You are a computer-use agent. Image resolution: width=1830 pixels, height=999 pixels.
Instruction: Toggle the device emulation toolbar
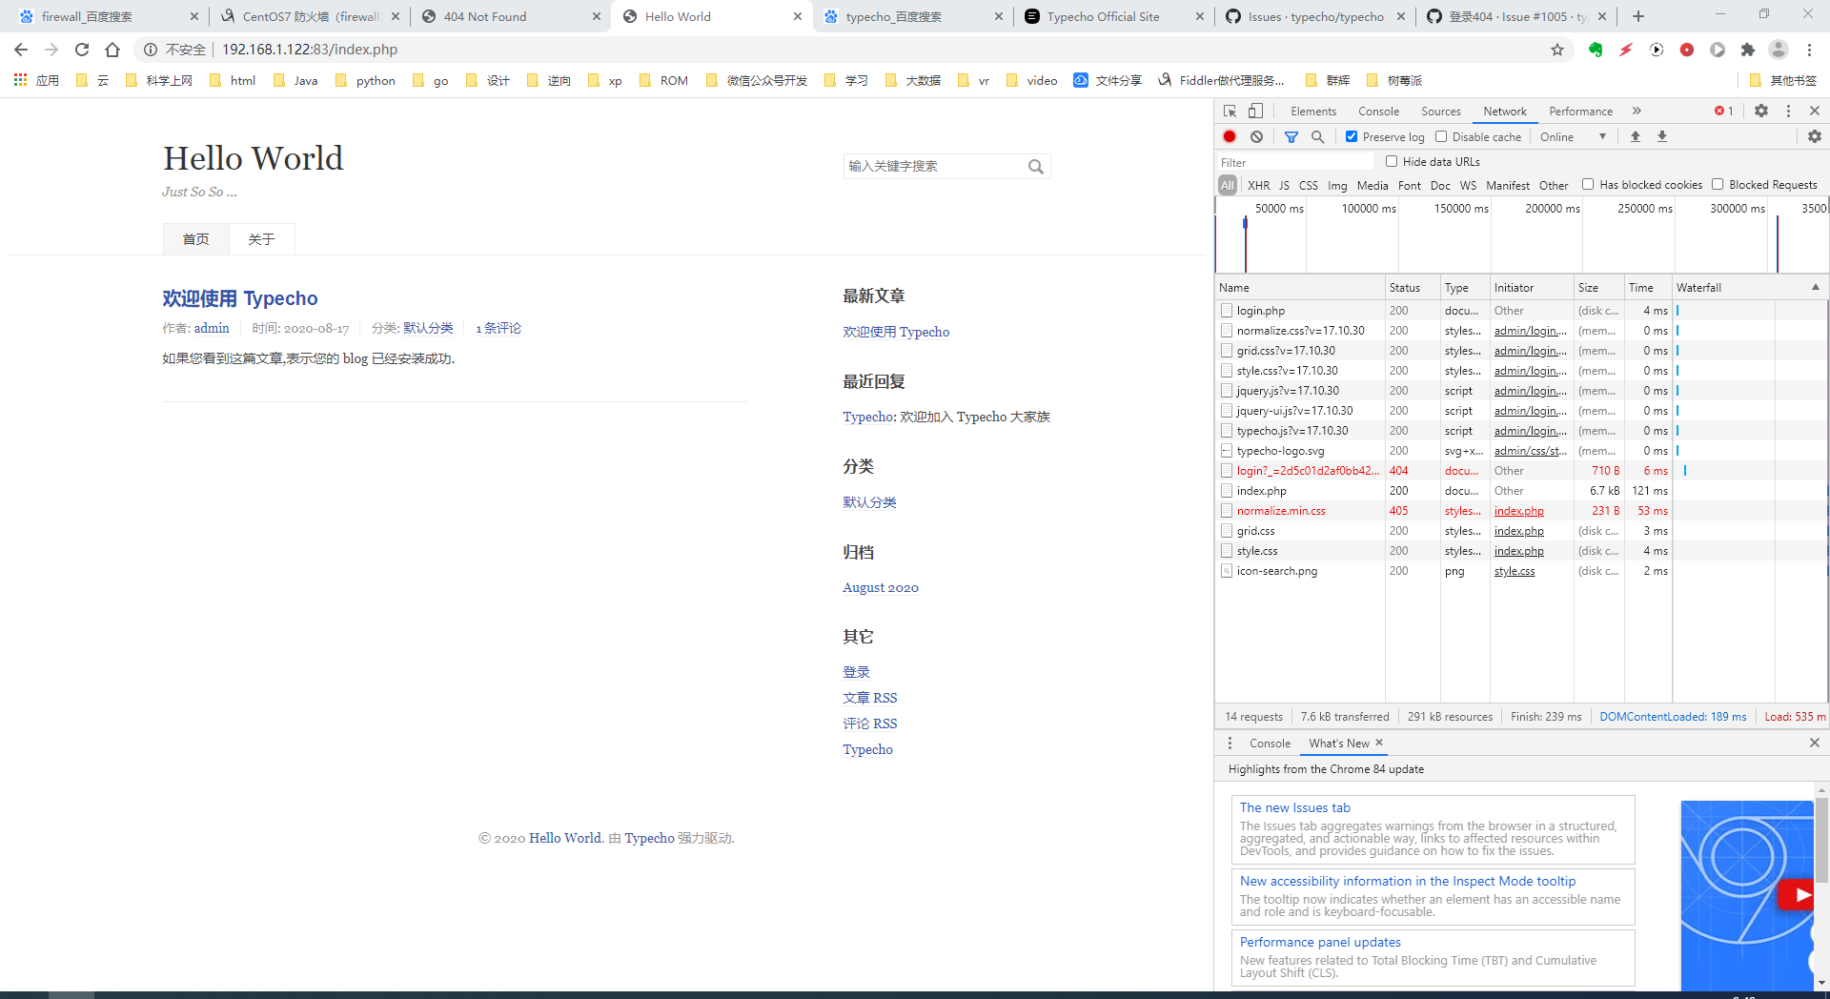(1254, 111)
